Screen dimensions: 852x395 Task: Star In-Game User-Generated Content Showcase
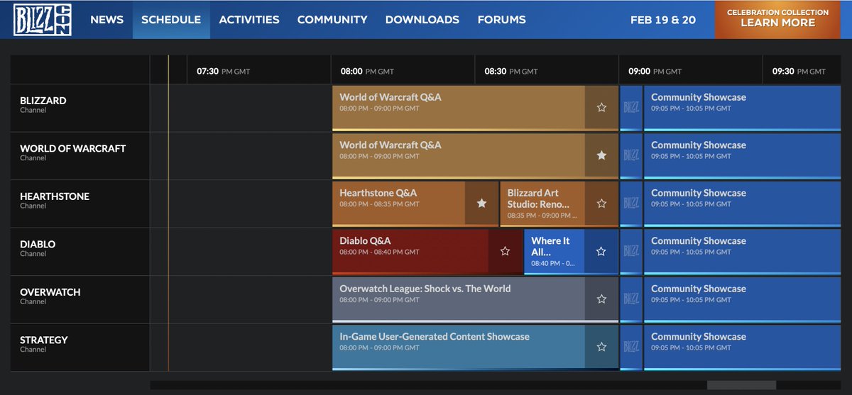[601, 347]
